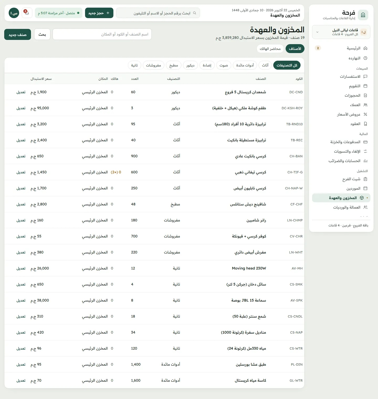This screenshot has width=378, height=399.
Task: Click the user avatar س ا
Action: (x=14, y=13)
